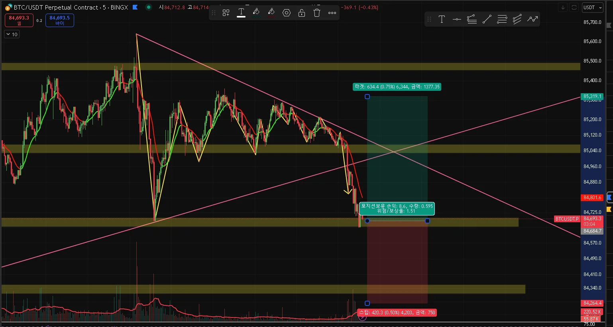Select the stop label reading 420.3 (0.50%)
The height and width of the screenshot is (327, 613).
tap(397, 313)
